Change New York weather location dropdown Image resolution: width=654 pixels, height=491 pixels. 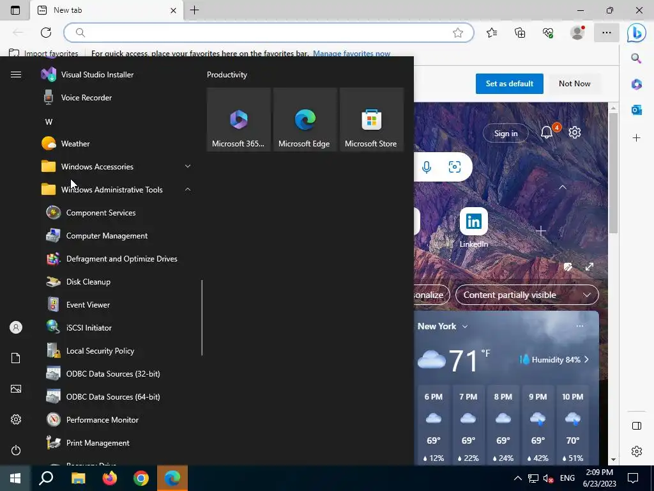click(x=443, y=327)
